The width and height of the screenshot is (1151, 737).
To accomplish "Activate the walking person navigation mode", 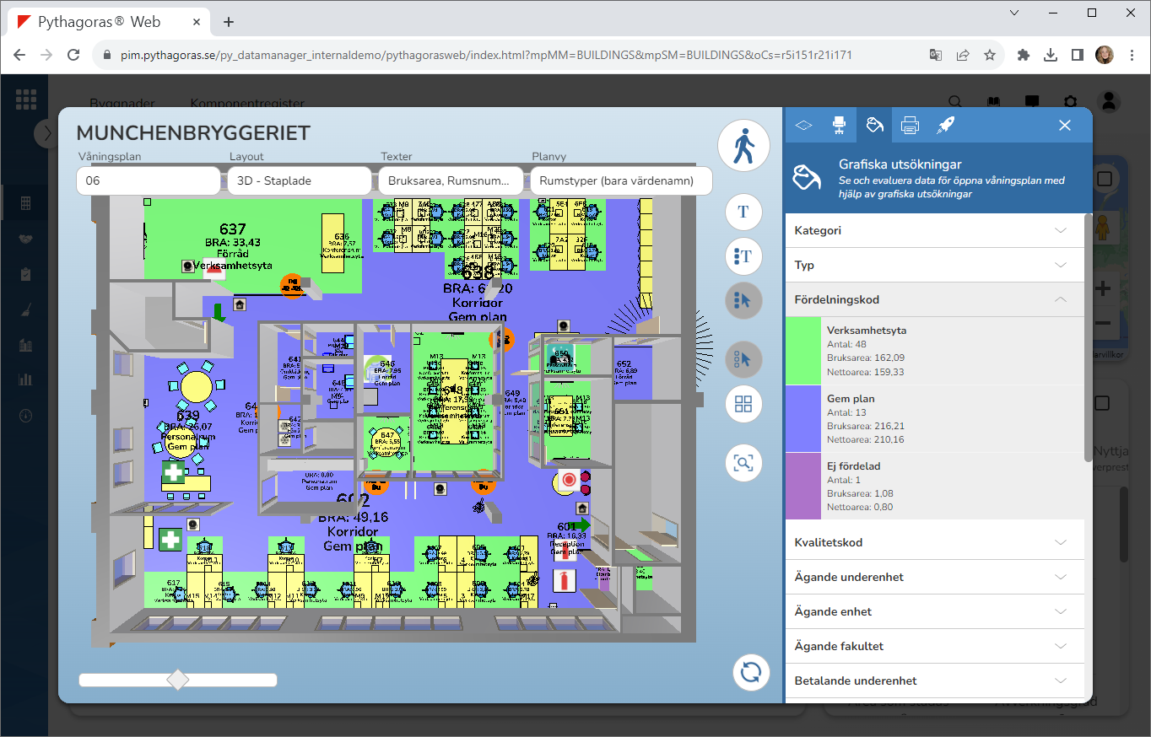I will pyautogui.click(x=743, y=147).
